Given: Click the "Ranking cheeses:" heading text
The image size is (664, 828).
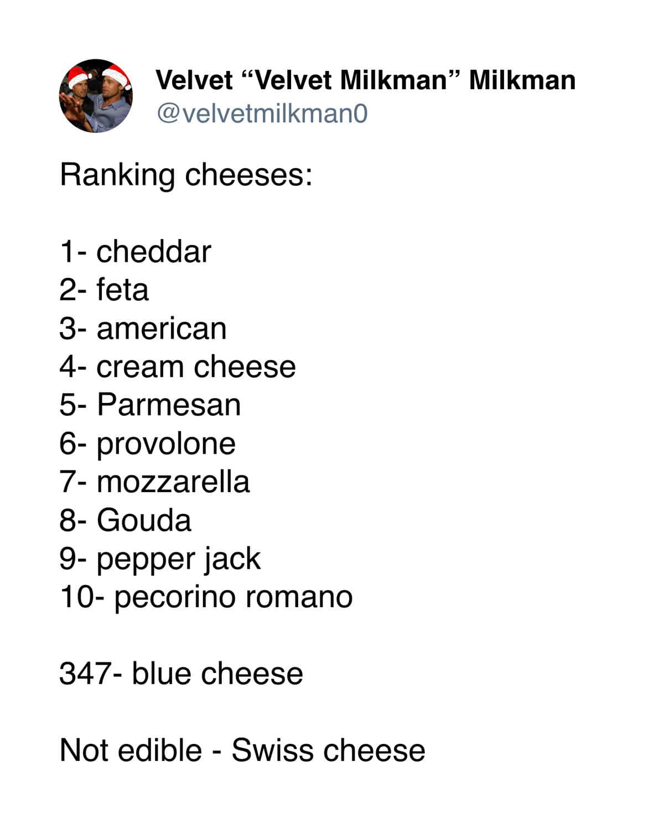Looking at the screenshot, I should (x=186, y=175).
